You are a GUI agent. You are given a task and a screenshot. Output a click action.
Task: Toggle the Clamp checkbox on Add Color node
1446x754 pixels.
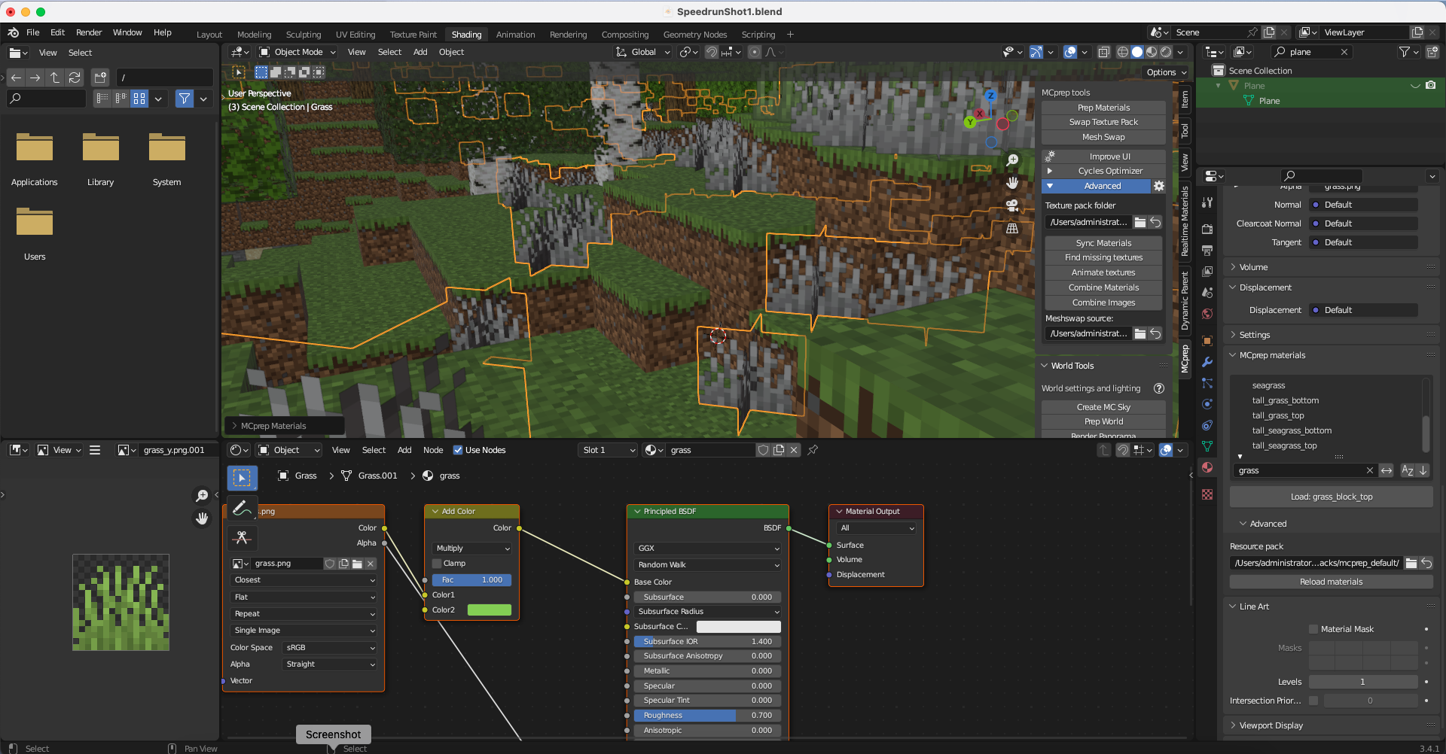(x=437, y=563)
